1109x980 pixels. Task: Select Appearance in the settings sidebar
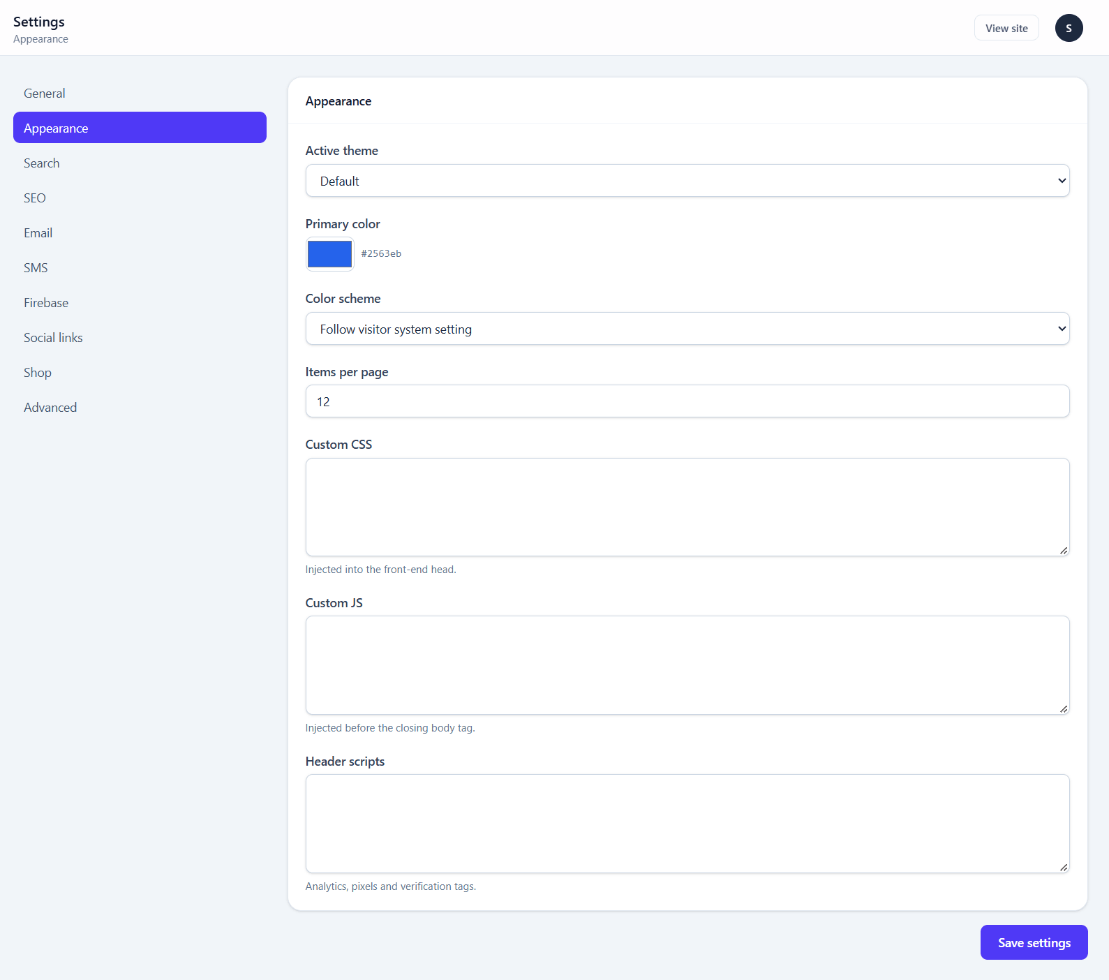(x=140, y=128)
